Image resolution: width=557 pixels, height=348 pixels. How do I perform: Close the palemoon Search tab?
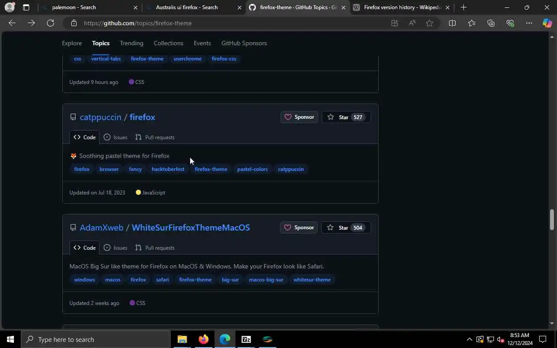click(x=135, y=7)
